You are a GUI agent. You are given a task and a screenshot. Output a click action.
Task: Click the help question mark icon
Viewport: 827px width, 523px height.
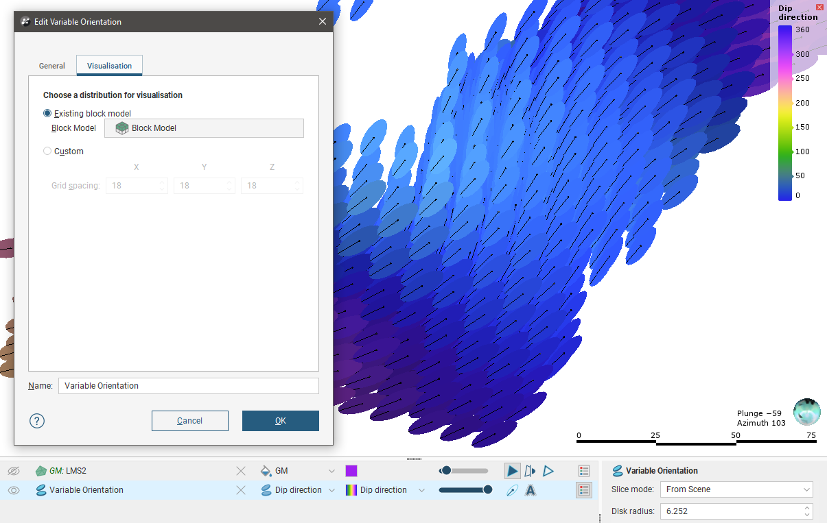click(37, 421)
